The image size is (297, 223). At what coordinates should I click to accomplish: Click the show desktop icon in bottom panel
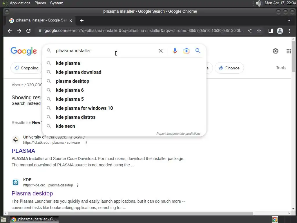click(x=3, y=220)
